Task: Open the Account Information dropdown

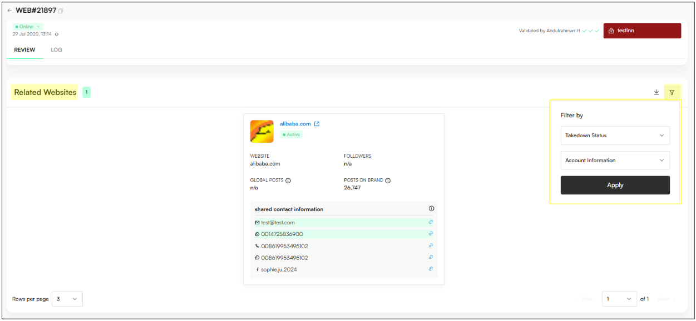Action: pos(615,160)
